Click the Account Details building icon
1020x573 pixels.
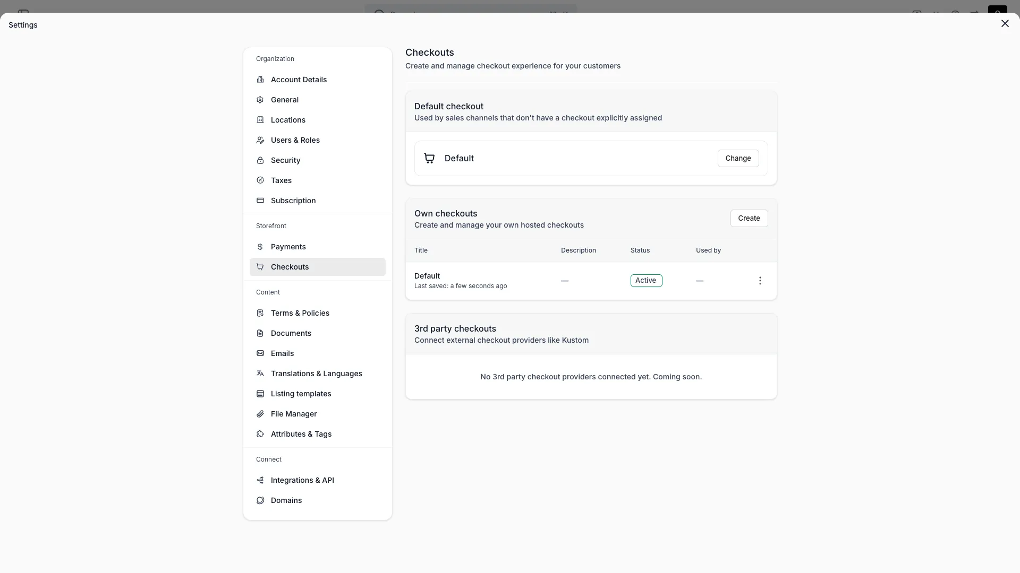[260, 80]
